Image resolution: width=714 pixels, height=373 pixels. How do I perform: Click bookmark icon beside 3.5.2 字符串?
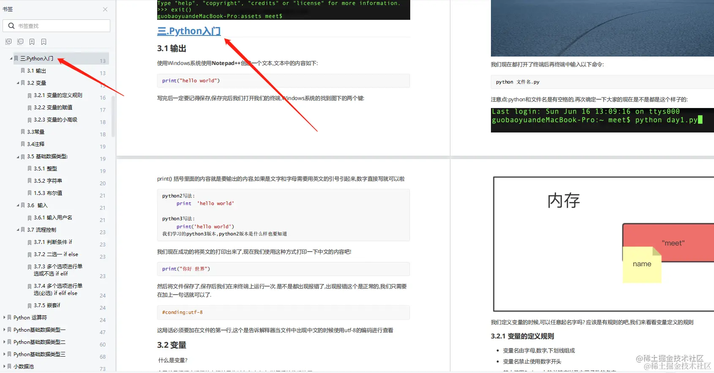[30, 181]
